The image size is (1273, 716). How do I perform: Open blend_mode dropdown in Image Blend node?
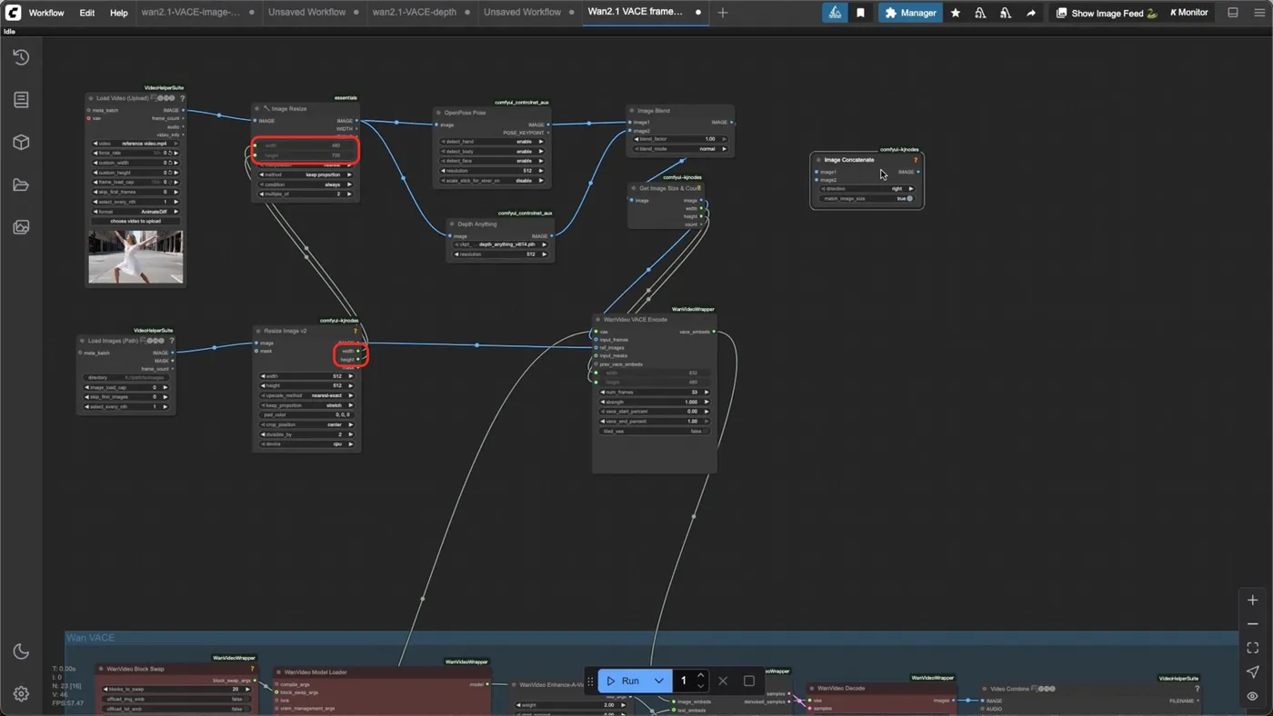pyautogui.click(x=680, y=149)
